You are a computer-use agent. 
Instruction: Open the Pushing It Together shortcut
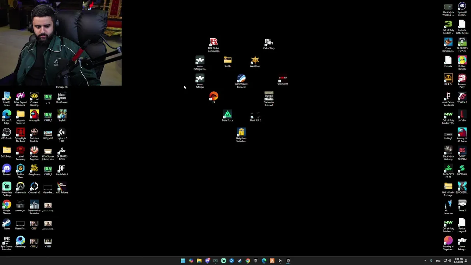click(448, 244)
